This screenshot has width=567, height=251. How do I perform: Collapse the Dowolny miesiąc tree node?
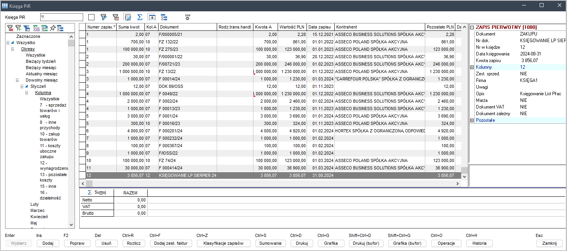[17, 80]
